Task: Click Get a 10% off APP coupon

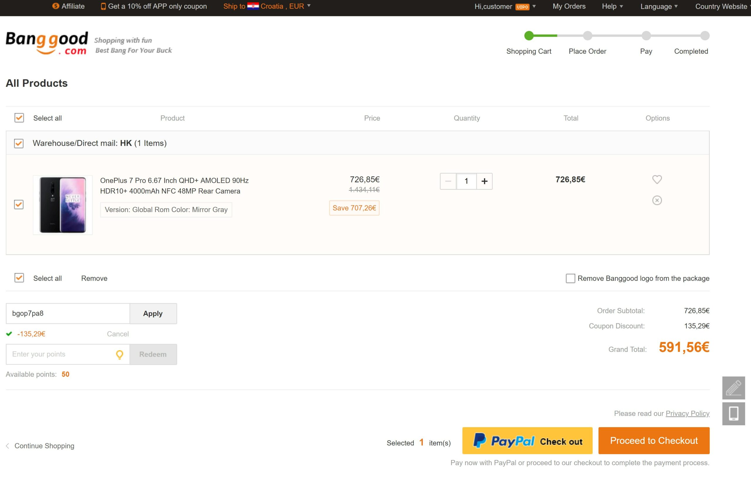Action: tap(154, 6)
